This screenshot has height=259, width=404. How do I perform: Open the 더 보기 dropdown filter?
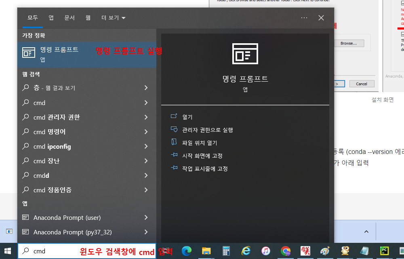tap(114, 18)
